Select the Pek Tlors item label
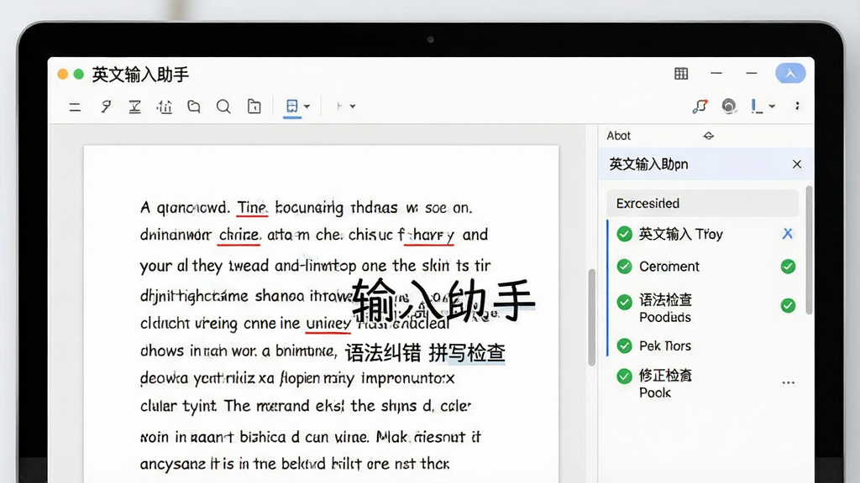This screenshot has width=860, height=483. 665,346
